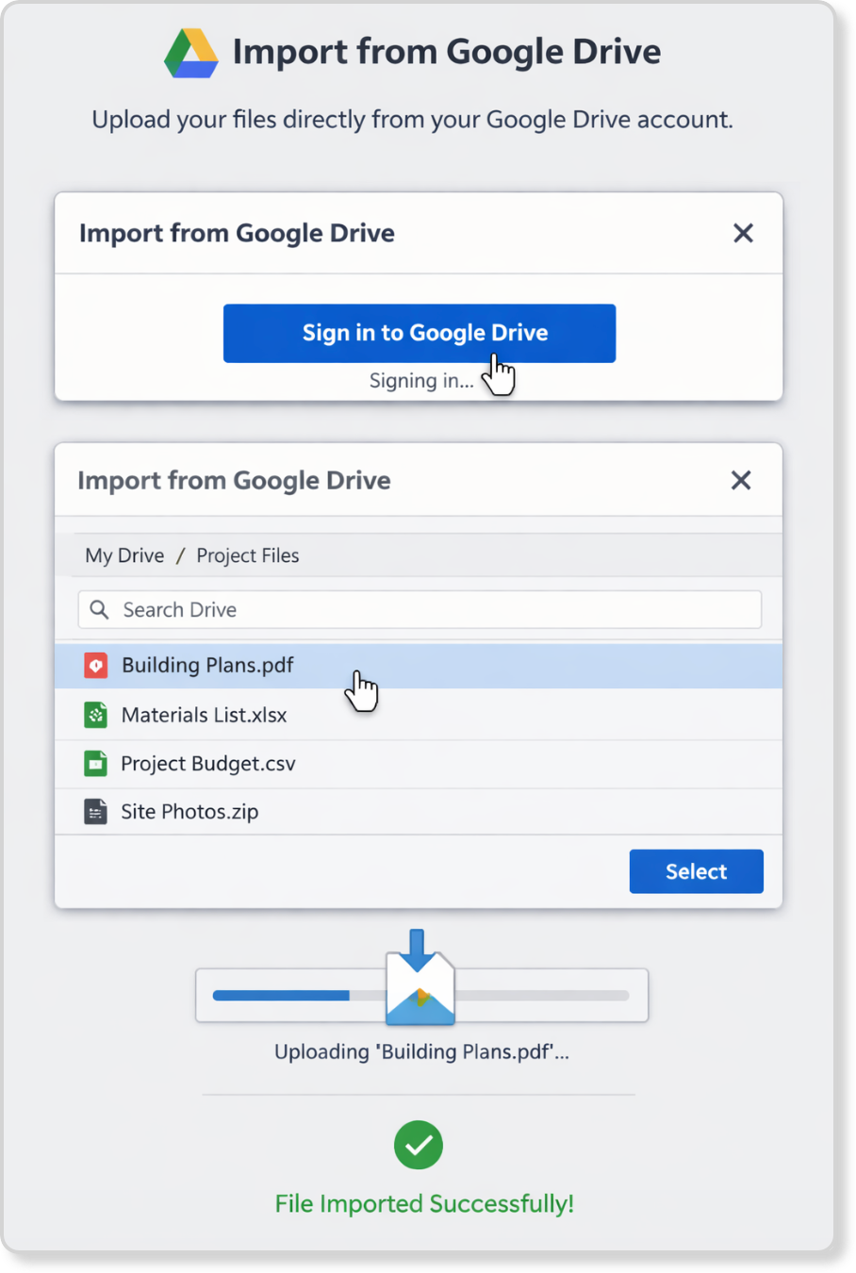Screen dimensions: 856x1273
Task: Close the file browser Import dialog
Action: [x=741, y=480]
